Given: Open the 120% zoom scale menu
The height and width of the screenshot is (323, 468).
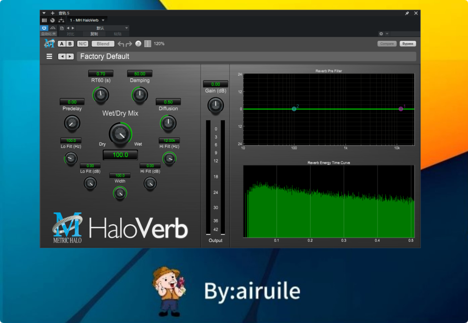Looking at the screenshot, I should pyautogui.click(x=159, y=43).
